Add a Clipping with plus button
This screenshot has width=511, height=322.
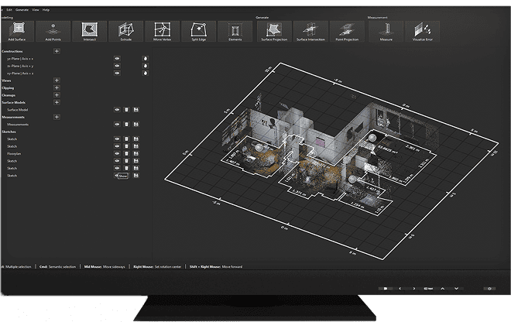[x=57, y=87]
